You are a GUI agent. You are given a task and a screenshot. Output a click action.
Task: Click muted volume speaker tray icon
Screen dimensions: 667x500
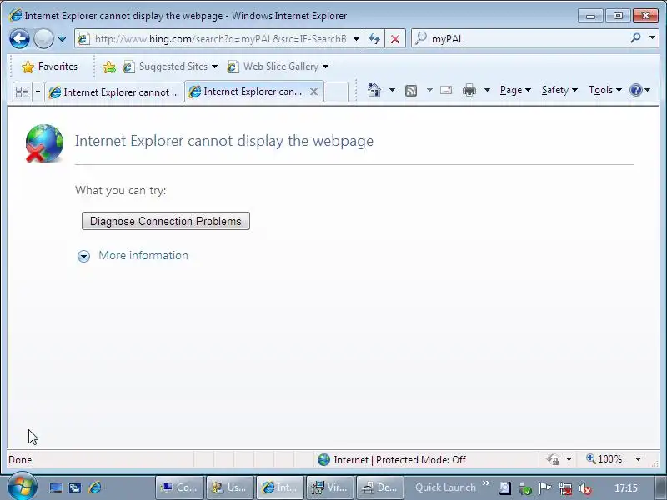585,488
